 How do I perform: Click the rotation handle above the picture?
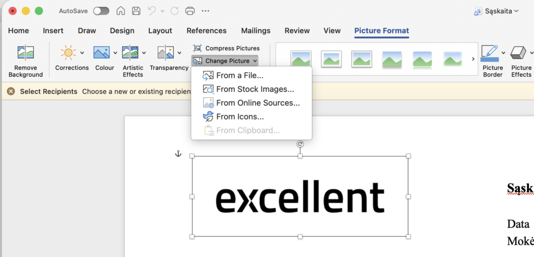300,144
